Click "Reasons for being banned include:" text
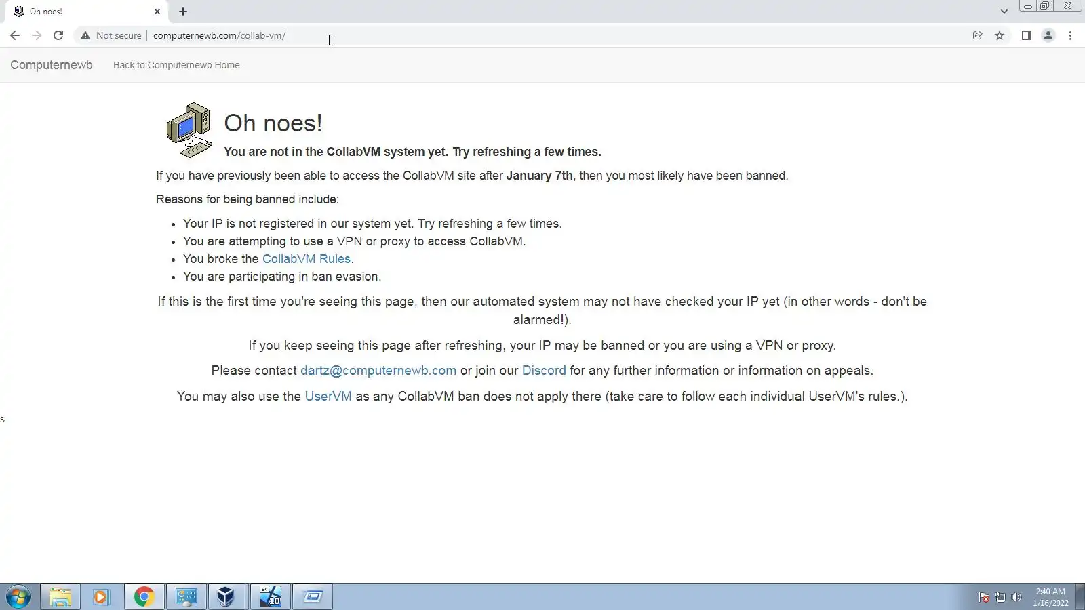 (x=248, y=199)
